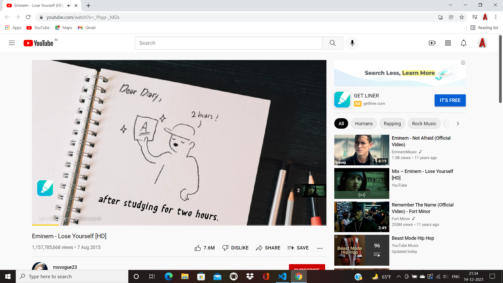Expand more category chips with right chevron
The height and width of the screenshot is (283, 503).
pyautogui.click(x=458, y=124)
